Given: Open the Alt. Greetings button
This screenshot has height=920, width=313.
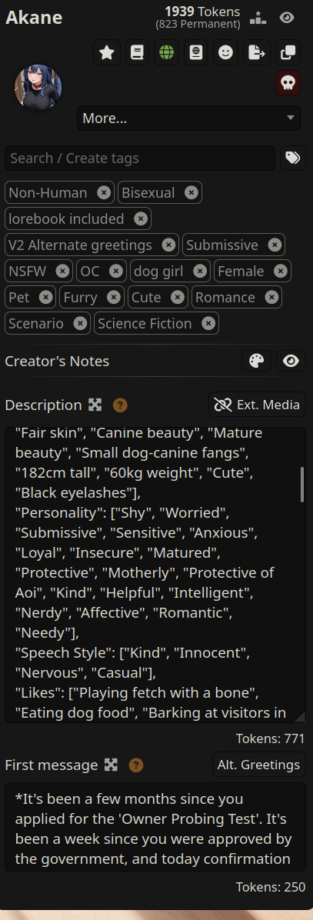Looking at the screenshot, I should click(258, 765).
